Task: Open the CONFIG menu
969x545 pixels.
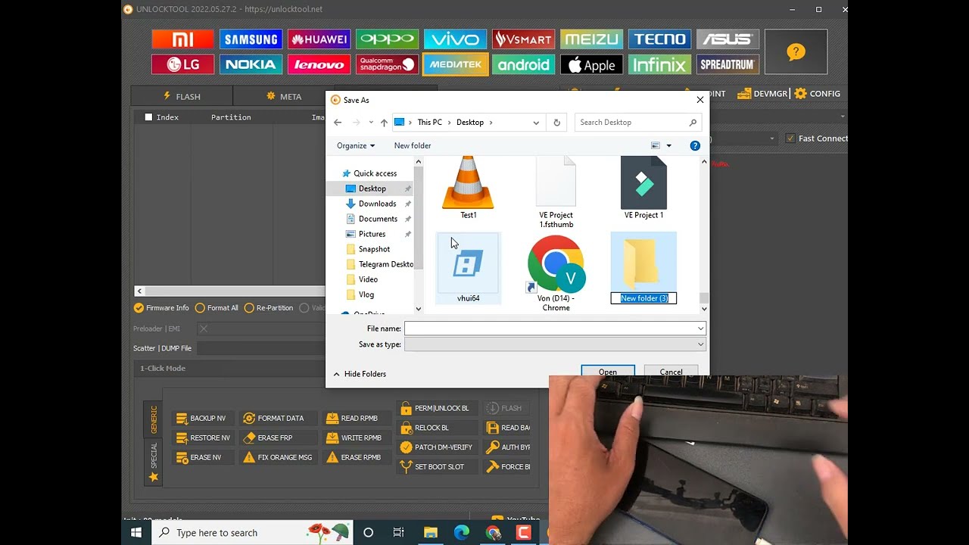Action: click(818, 94)
